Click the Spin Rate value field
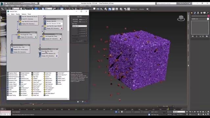The image size is (210, 118). coord(82,20)
